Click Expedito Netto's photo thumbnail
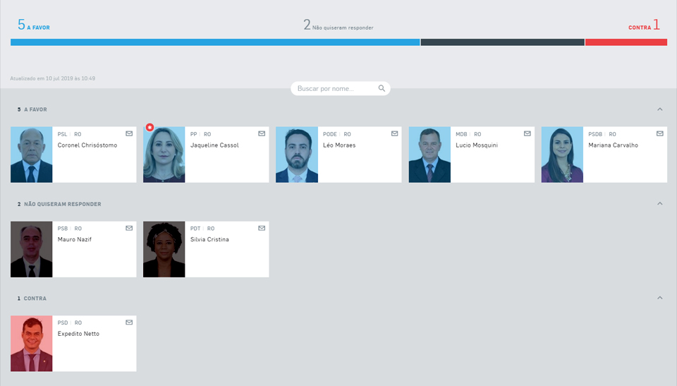677x386 pixels. (x=32, y=344)
